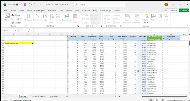Click in the formula bar input
The width and height of the screenshot is (190, 101).
pos(110,30)
